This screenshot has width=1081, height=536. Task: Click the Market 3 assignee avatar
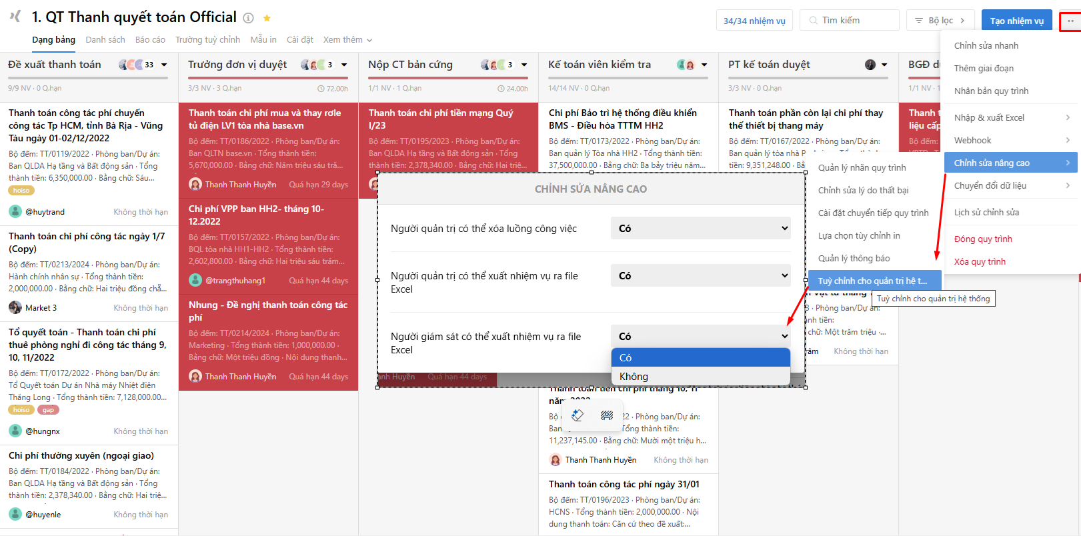click(15, 307)
